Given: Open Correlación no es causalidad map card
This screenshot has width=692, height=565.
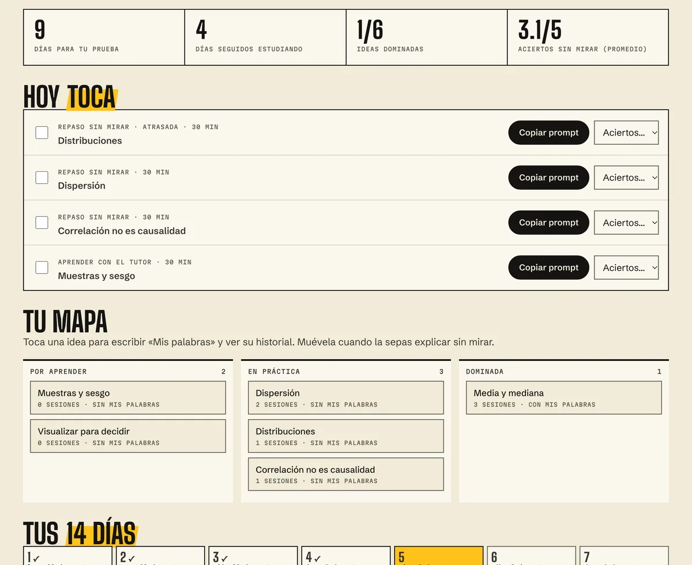Looking at the screenshot, I should pyautogui.click(x=346, y=474).
